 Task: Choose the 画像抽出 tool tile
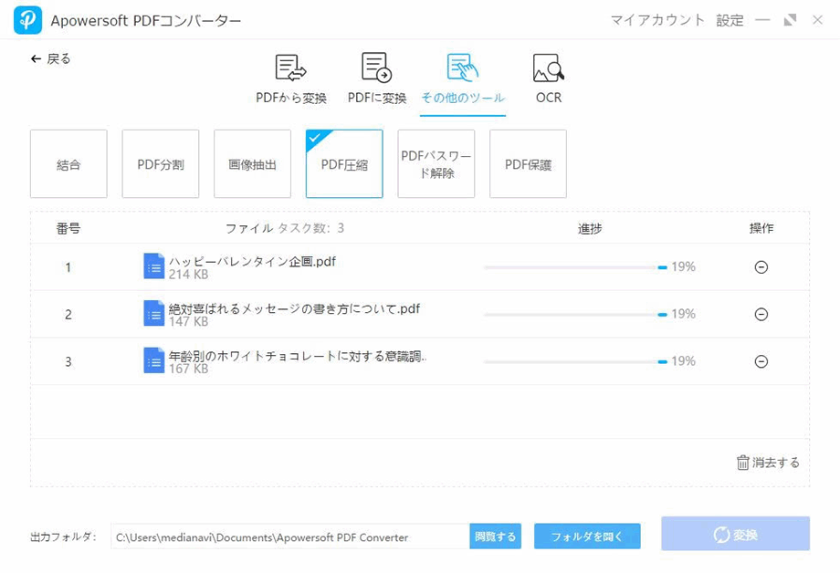click(252, 164)
